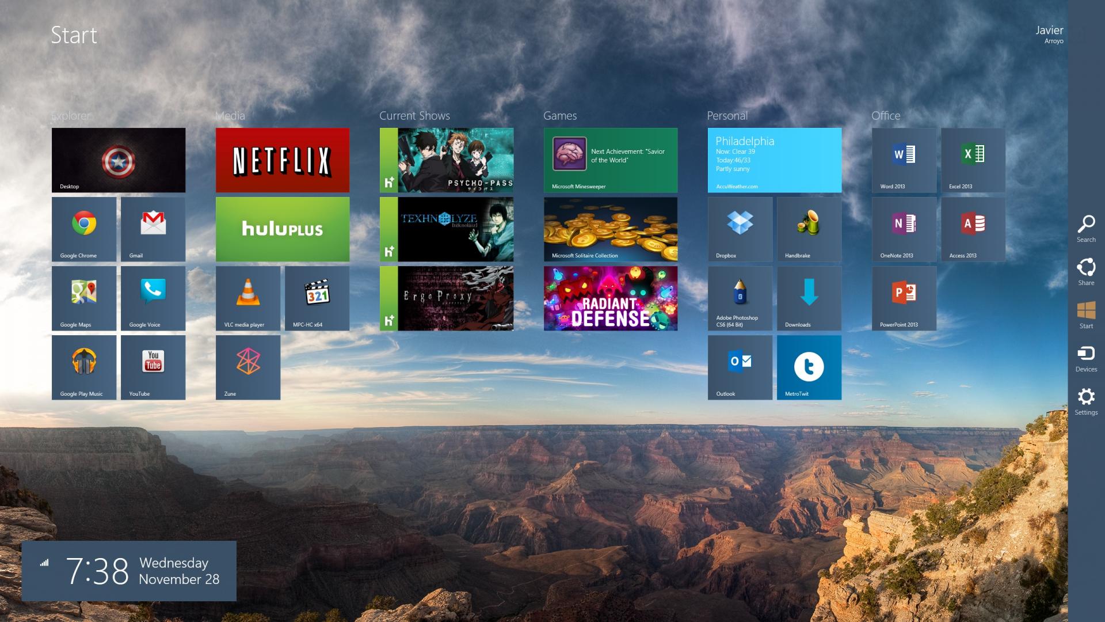Image resolution: width=1105 pixels, height=622 pixels.
Task: Open the Zune tile
Action: point(248,367)
